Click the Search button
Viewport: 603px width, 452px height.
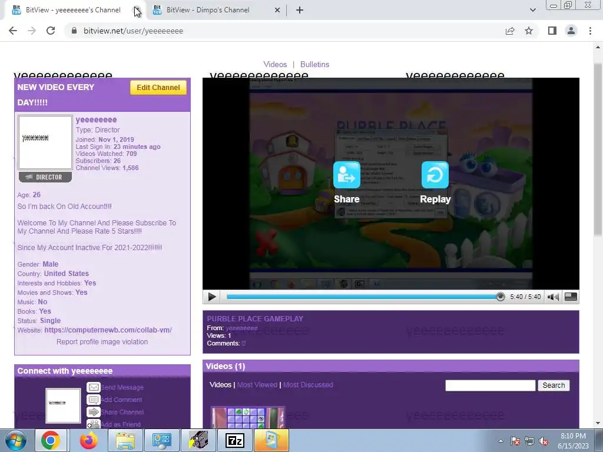554,385
